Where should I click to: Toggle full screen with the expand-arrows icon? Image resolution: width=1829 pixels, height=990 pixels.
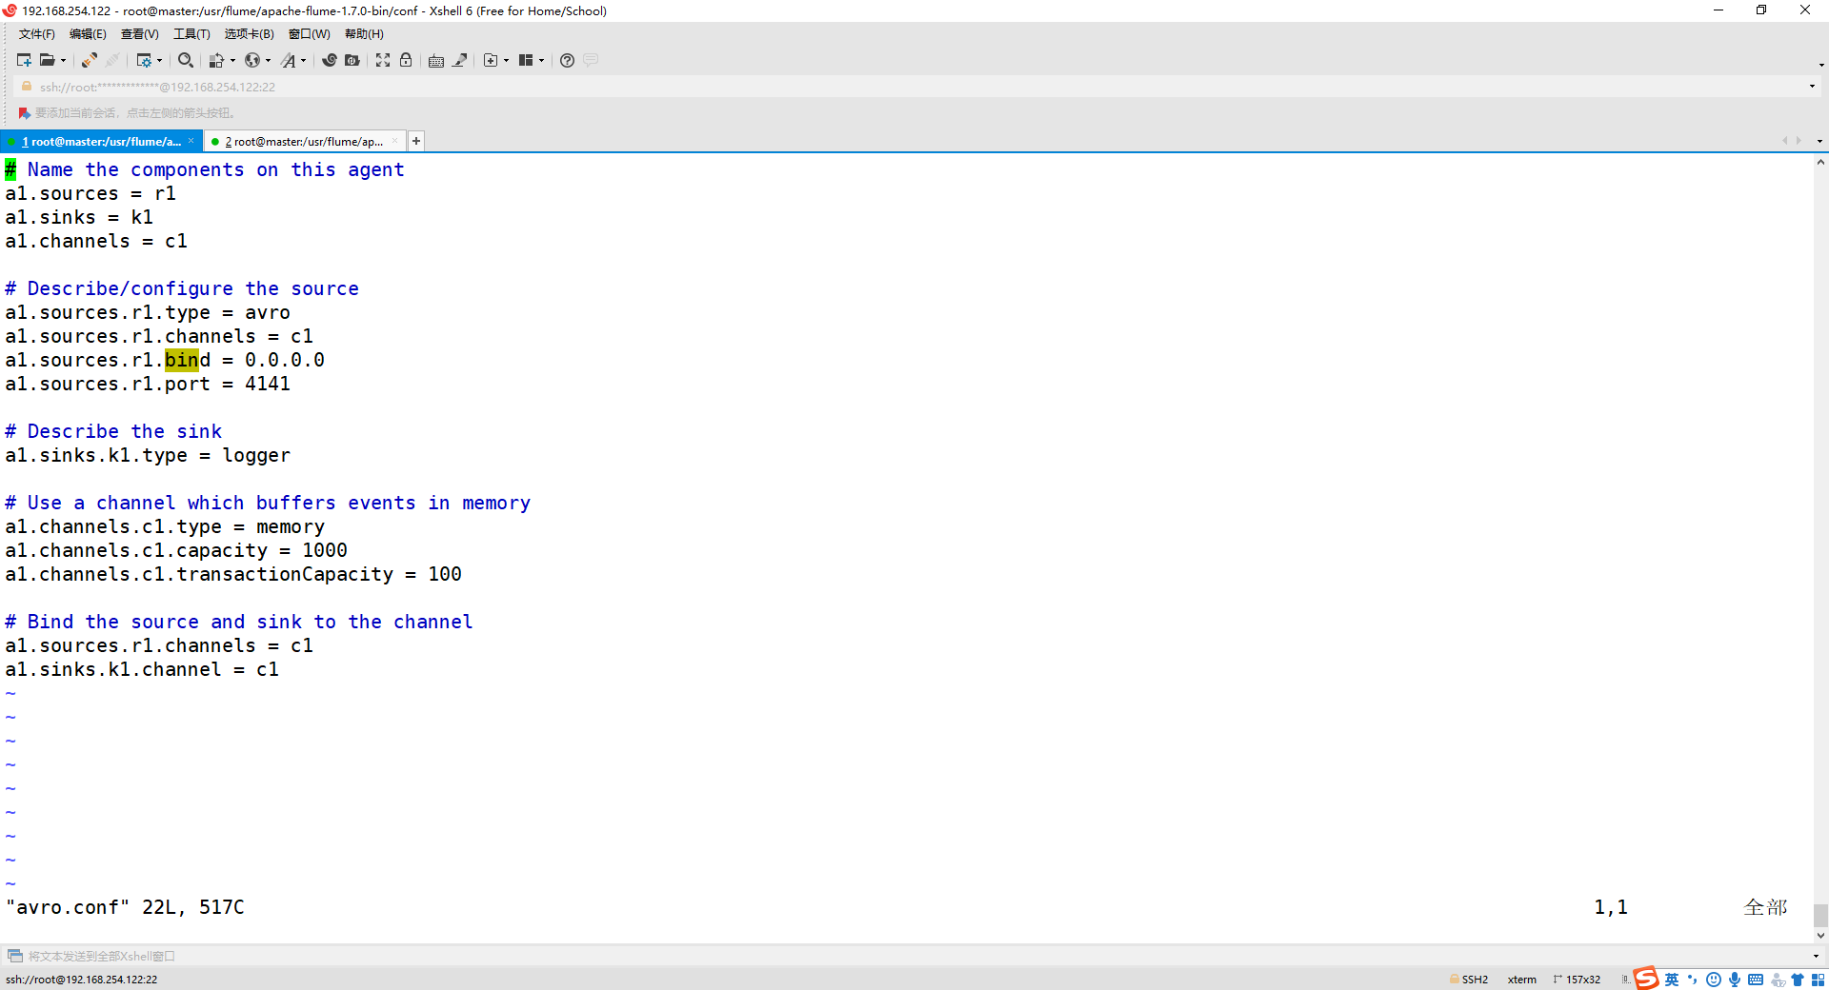click(x=383, y=60)
